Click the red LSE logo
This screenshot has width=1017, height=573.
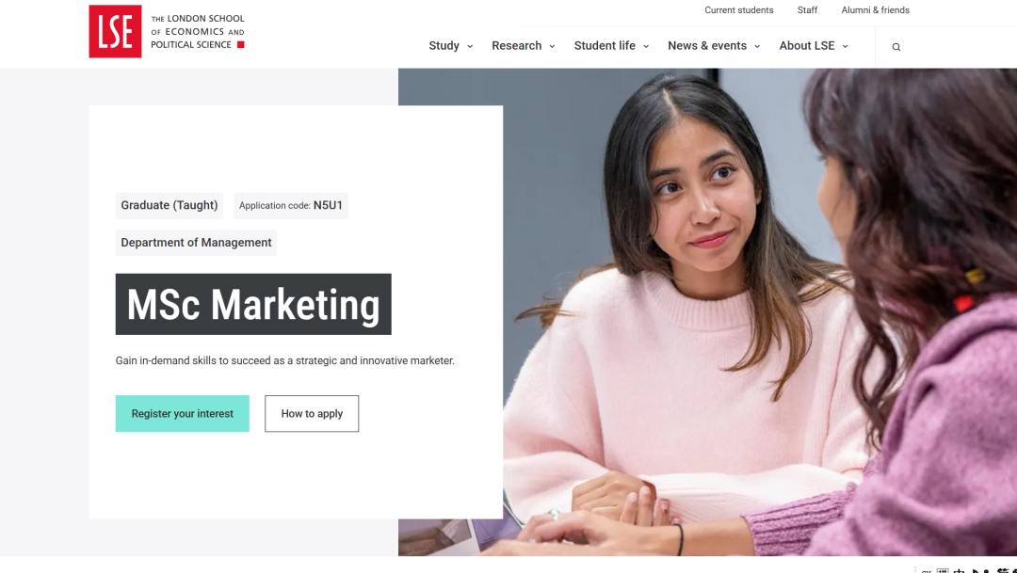coord(115,31)
